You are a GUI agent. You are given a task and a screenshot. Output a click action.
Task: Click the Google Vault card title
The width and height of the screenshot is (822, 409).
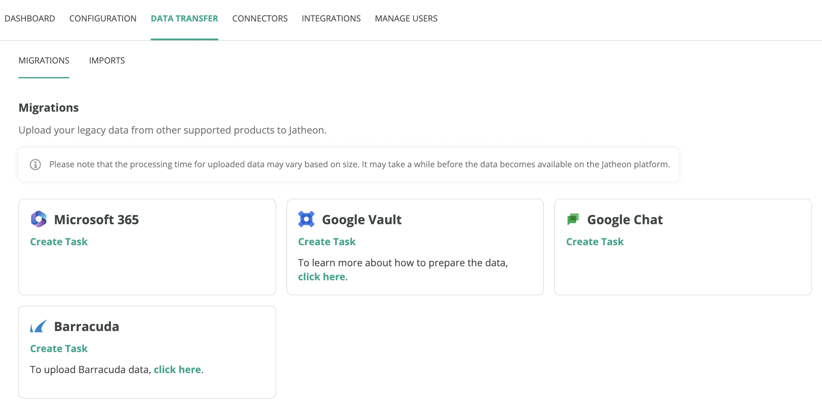click(x=362, y=219)
